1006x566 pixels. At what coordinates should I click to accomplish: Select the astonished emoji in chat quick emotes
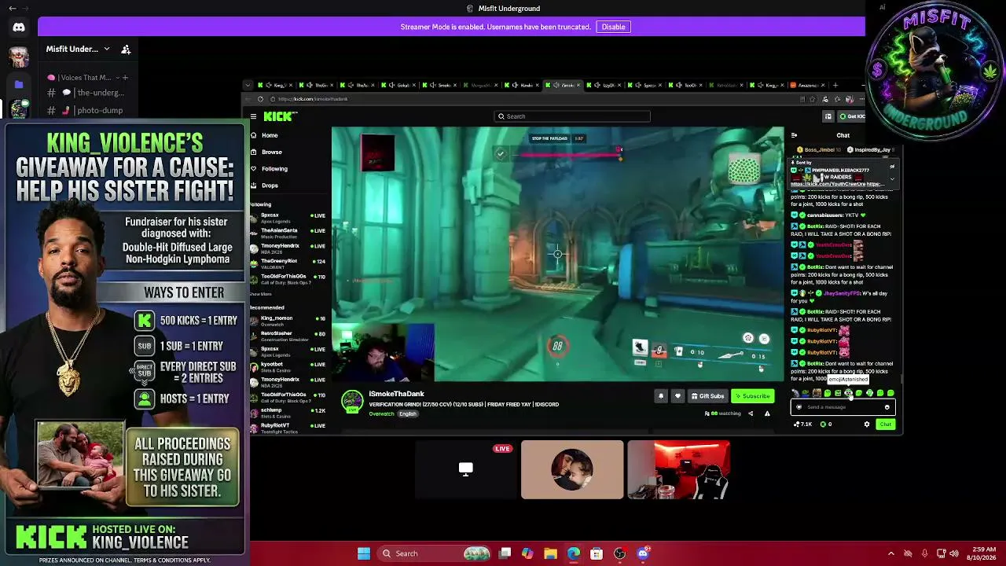click(x=848, y=393)
